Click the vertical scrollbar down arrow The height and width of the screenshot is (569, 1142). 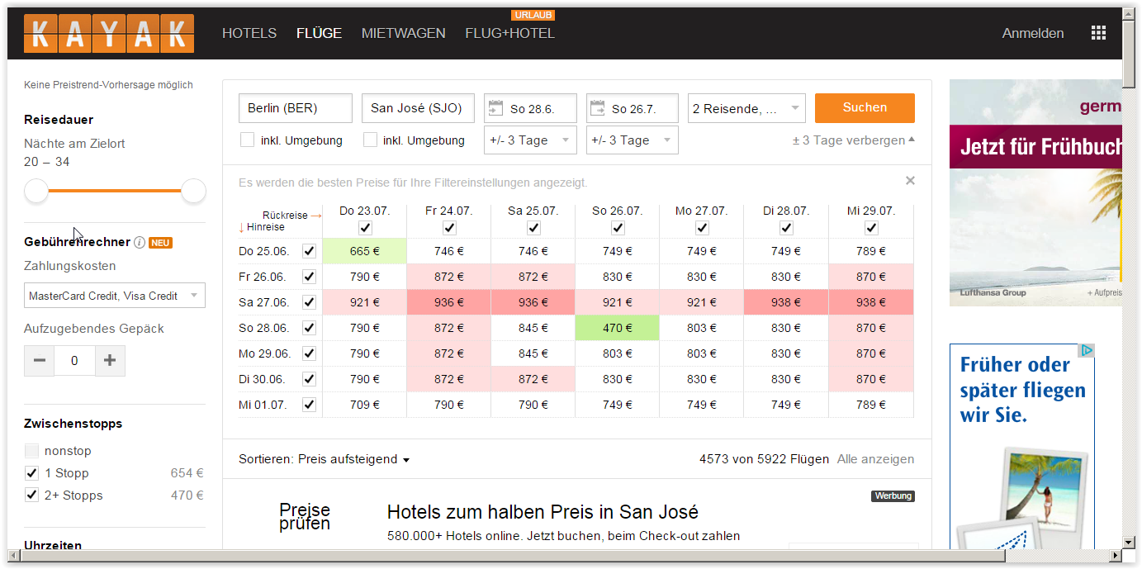point(1129,543)
